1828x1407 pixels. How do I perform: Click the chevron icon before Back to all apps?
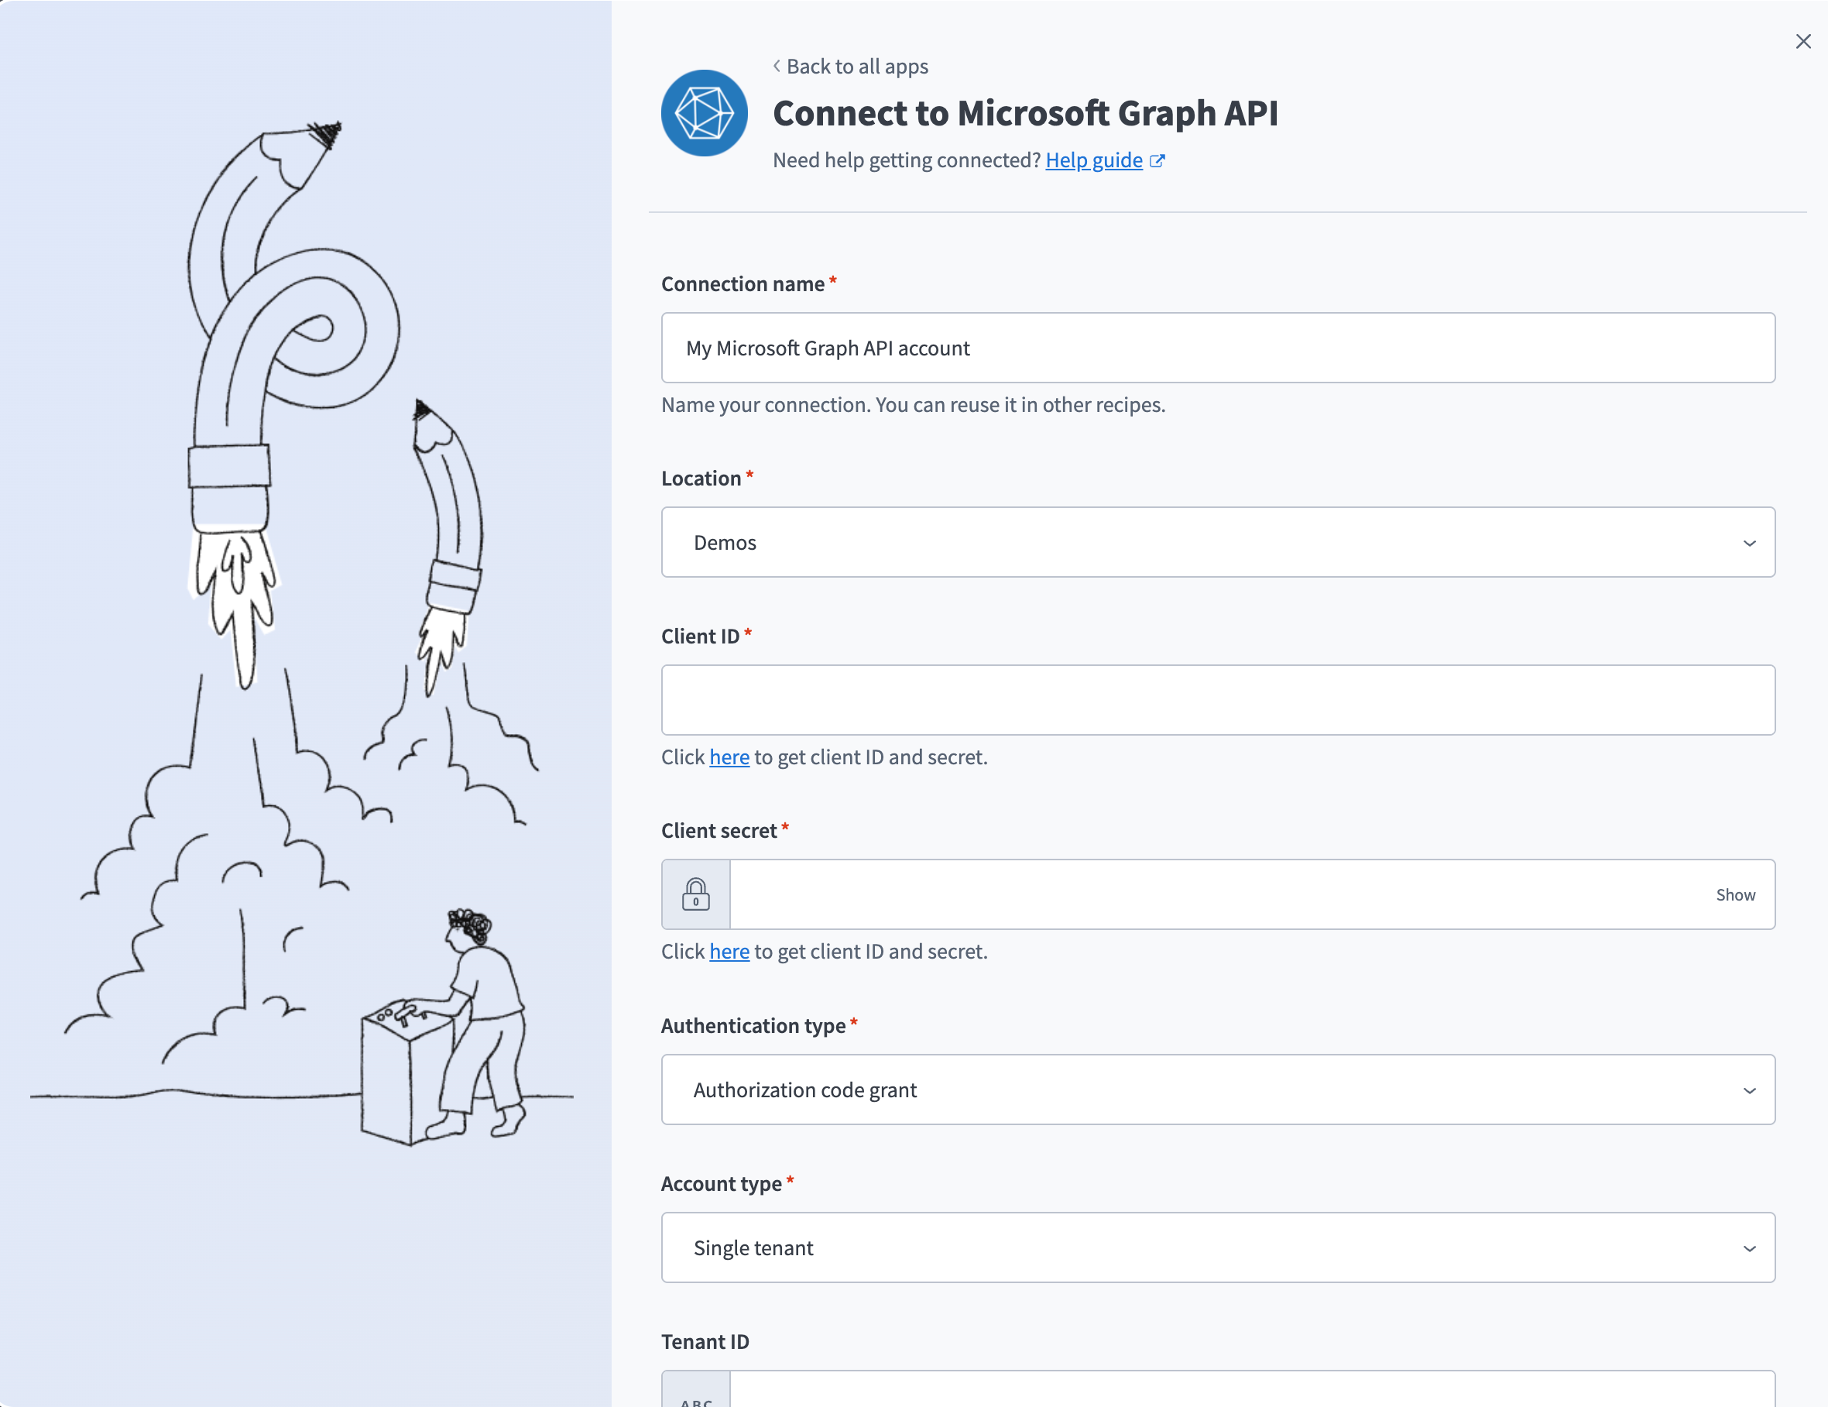(777, 66)
